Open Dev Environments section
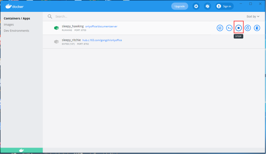Screen dimensions: 266x154 tap(16, 31)
